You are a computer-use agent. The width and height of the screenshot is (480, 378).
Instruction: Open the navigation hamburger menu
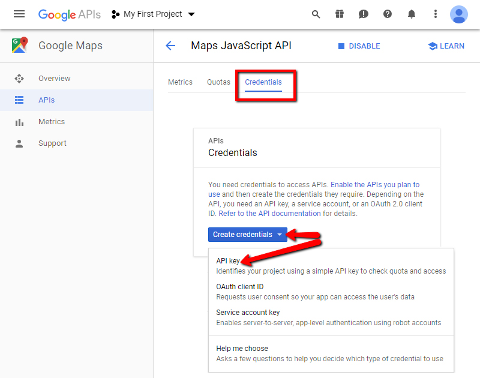19,14
